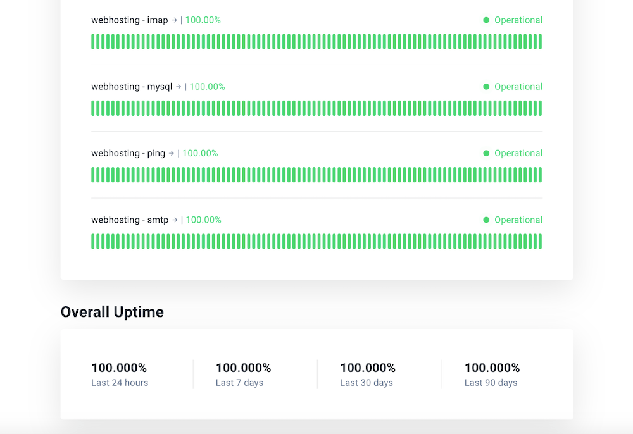Click the arrow icon next to webhosting - ping
Image resolution: width=633 pixels, height=434 pixels.
point(172,153)
